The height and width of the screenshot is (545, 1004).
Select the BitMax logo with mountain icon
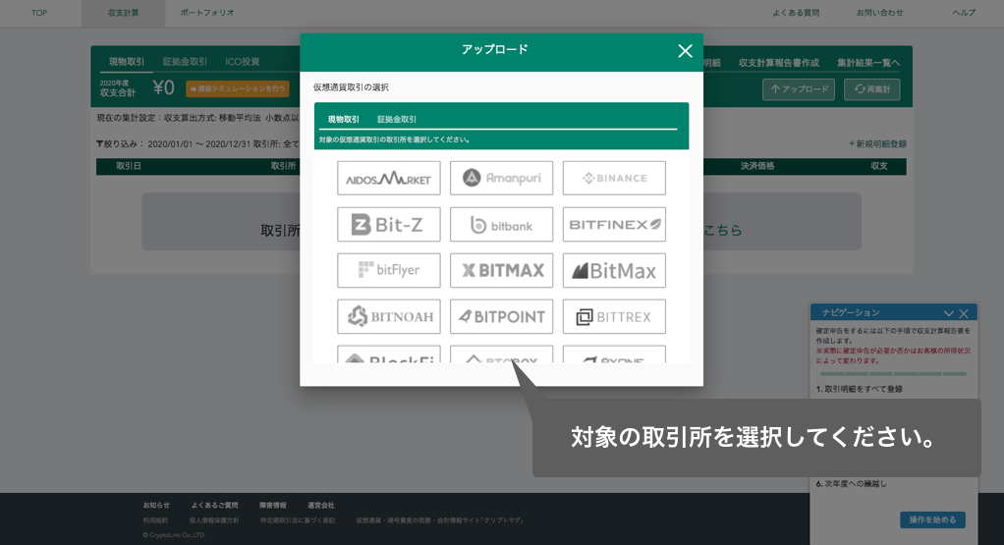coord(614,271)
